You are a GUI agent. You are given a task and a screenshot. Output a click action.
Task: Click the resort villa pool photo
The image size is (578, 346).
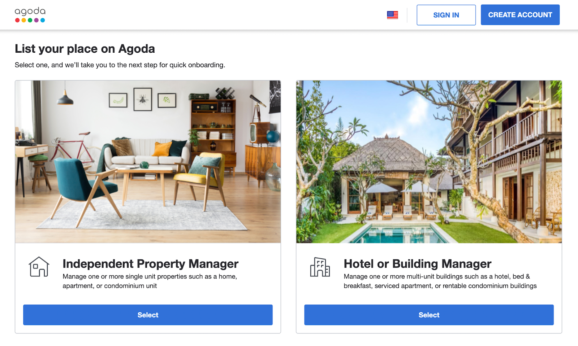429,162
